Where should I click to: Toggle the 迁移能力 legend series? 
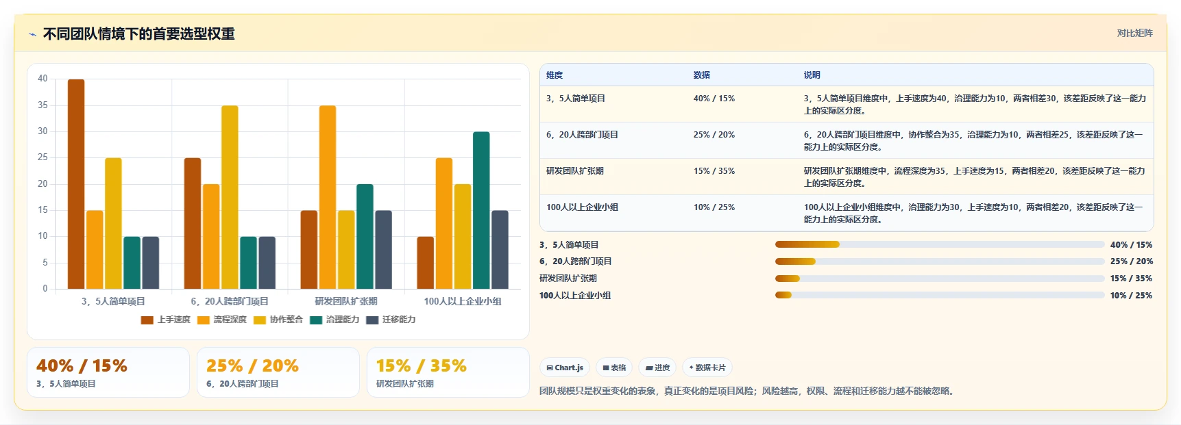click(391, 320)
